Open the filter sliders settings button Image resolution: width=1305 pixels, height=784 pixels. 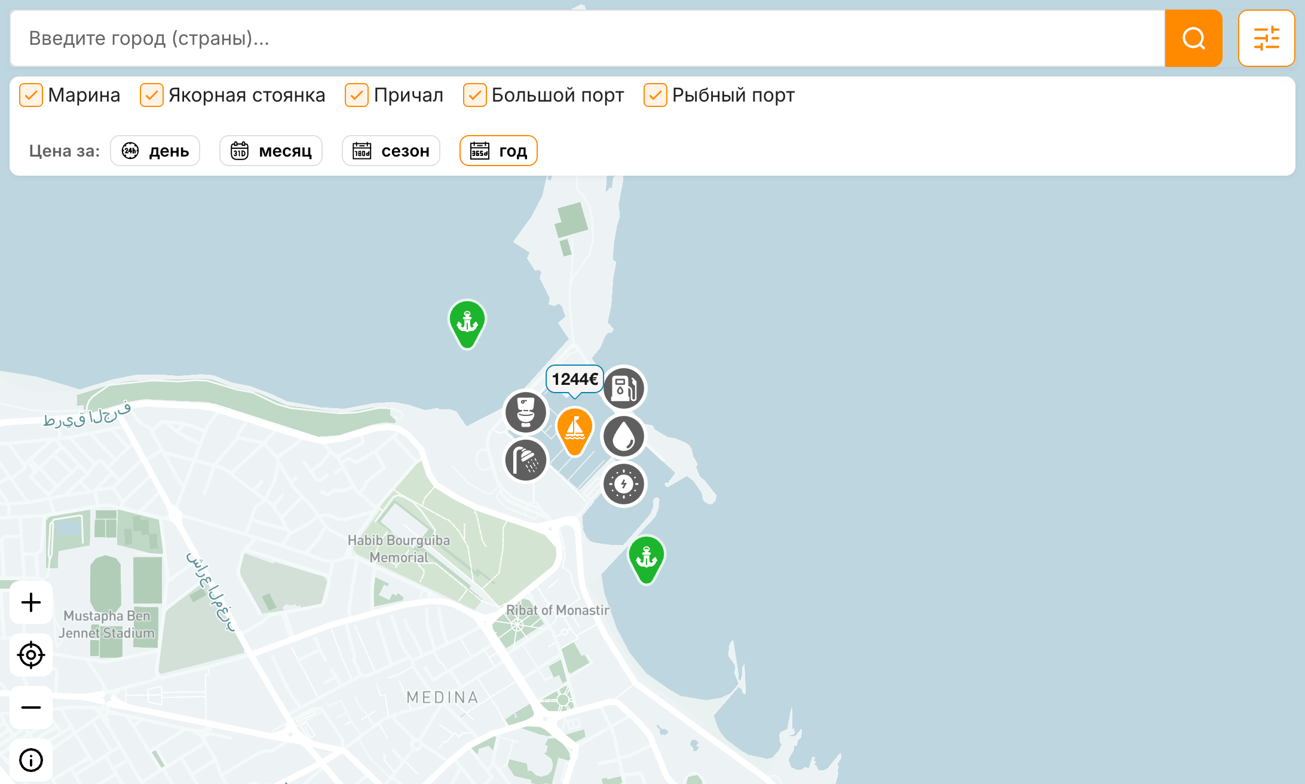coord(1266,38)
